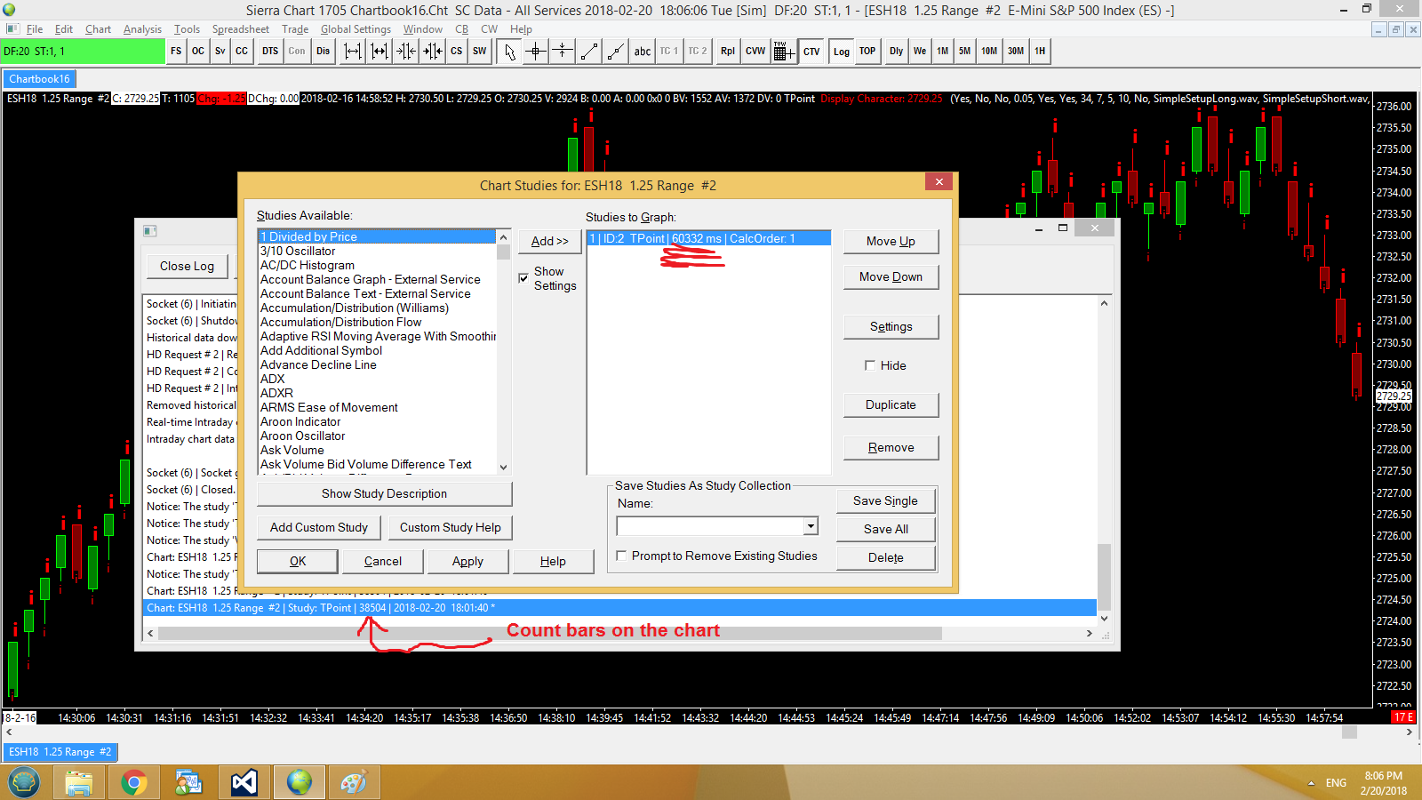Image resolution: width=1422 pixels, height=800 pixels.
Task: Click the CS toolbar button
Action: click(456, 52)
